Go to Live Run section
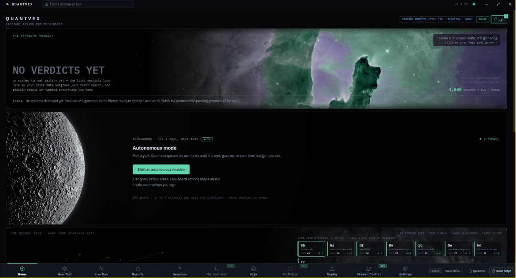This screenshot has width=516, height=278. pos(101,271)
